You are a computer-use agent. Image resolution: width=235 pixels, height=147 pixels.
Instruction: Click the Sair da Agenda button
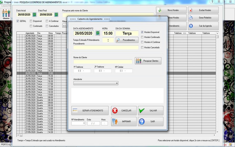pyautogui.click(x=204, y=26)
